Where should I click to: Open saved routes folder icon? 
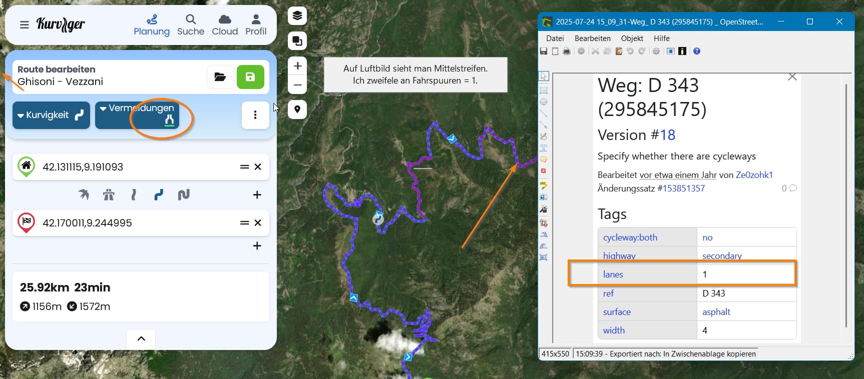(x=220, y=77)
